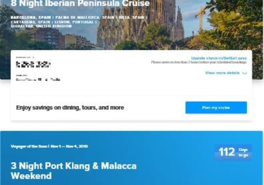Select the 8 Night Iberian Peninsula Cruise title
264x185 pixels.
point(80,3)
